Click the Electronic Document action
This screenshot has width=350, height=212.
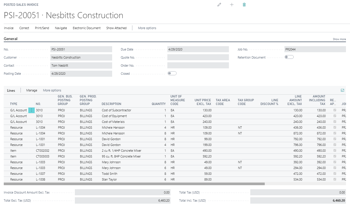86,28
